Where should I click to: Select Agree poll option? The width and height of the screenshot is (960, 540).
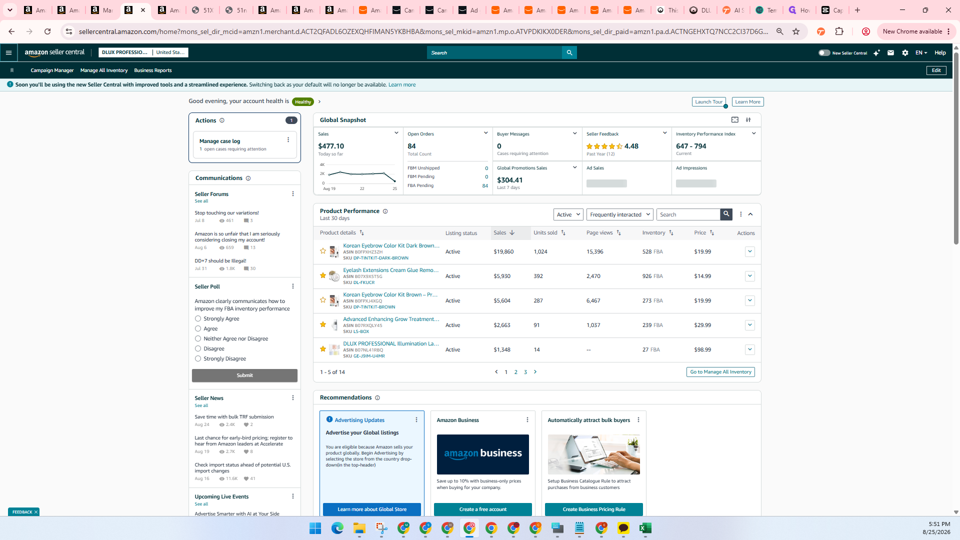pyautogui.click(x=198, y=329)
